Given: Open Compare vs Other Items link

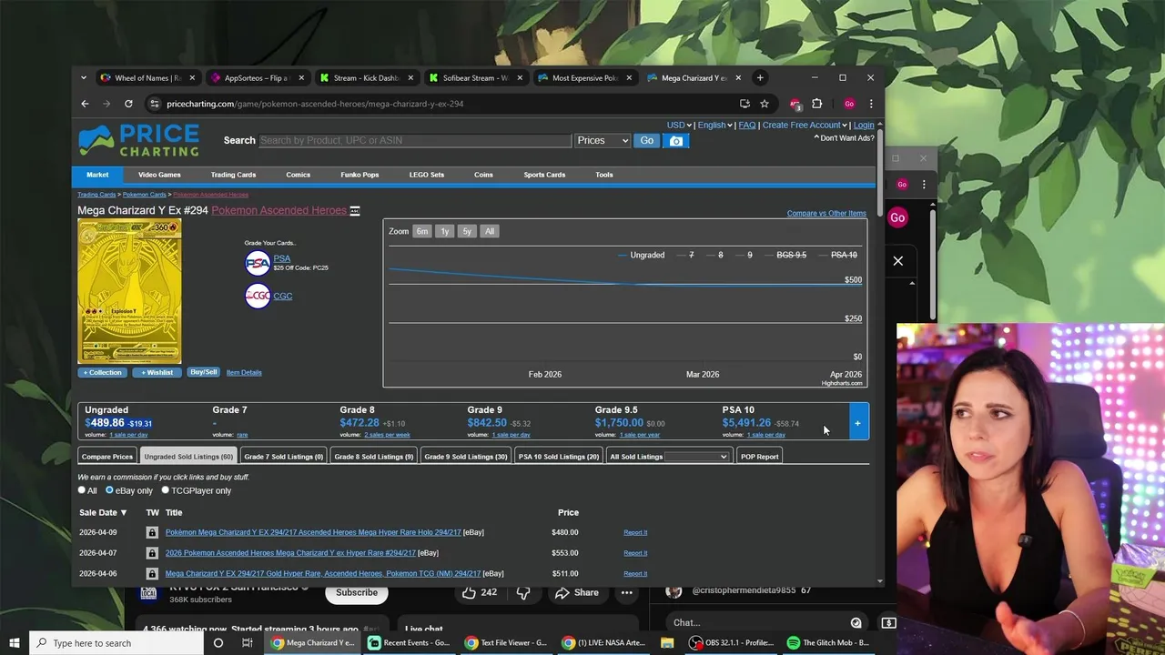Looking at the screenshot, I should click(x=826, y=214).
